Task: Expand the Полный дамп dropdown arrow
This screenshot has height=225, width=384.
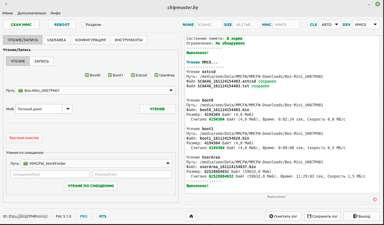Action: point(67,109)
